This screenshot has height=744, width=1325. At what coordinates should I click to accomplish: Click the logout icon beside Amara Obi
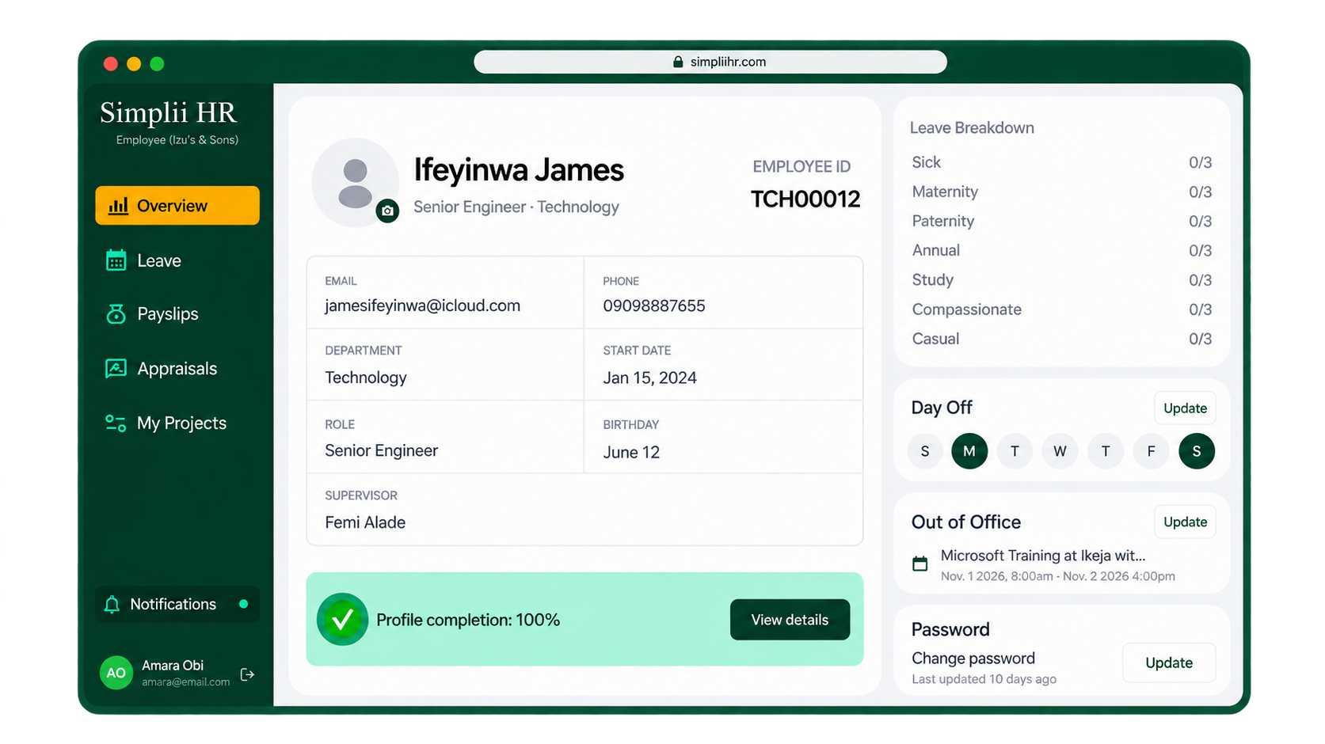point(248,674)
